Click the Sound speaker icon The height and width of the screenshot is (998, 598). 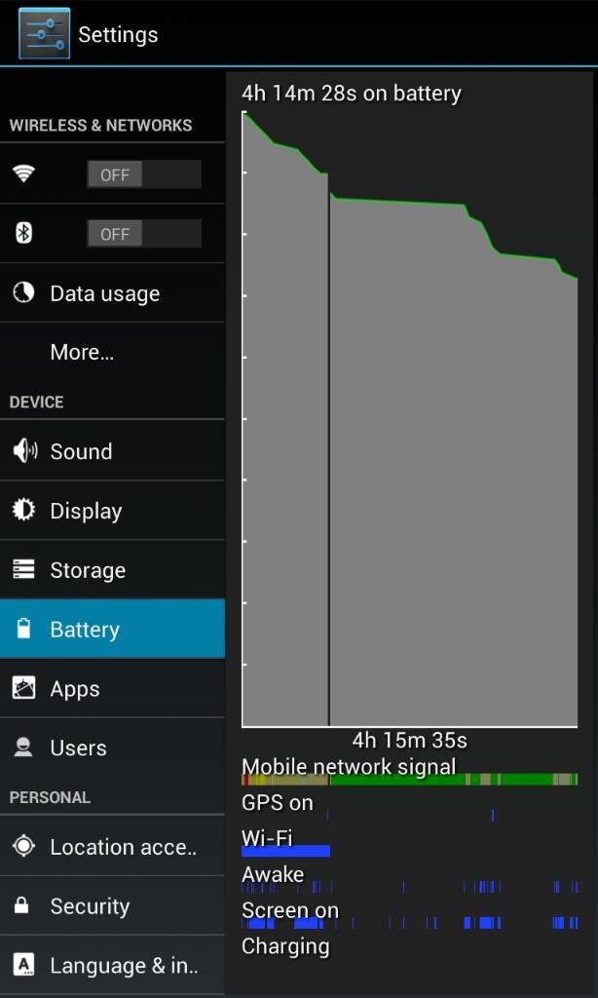[x=24, y=450]
